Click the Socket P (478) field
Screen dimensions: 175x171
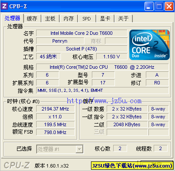coord(81,49)
